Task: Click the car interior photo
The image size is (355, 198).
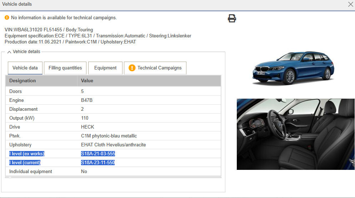Action: point(295,134)
